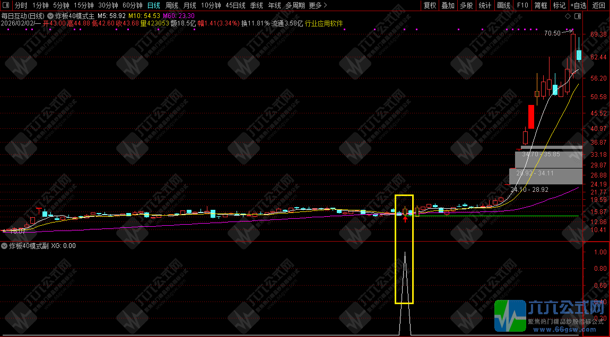Click the 返回 back button
The height and width of the screenshot is (337, 610).
(x=598, y=5)
